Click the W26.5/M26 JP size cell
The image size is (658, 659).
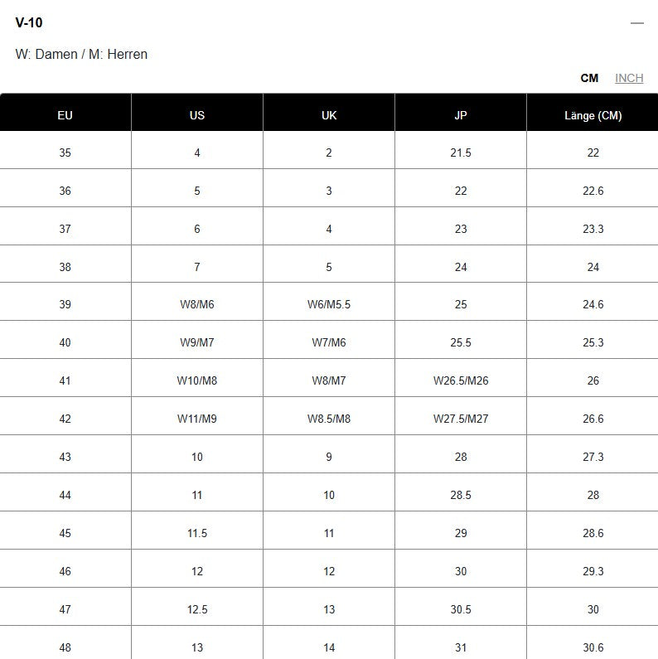pyautogui.click(x=461, y=380)
